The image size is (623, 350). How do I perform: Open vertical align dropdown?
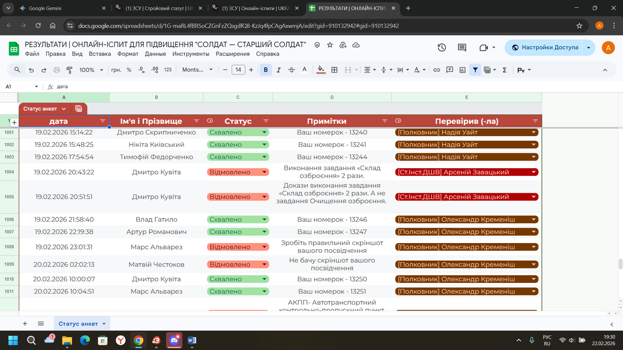[x=386, y=70]
